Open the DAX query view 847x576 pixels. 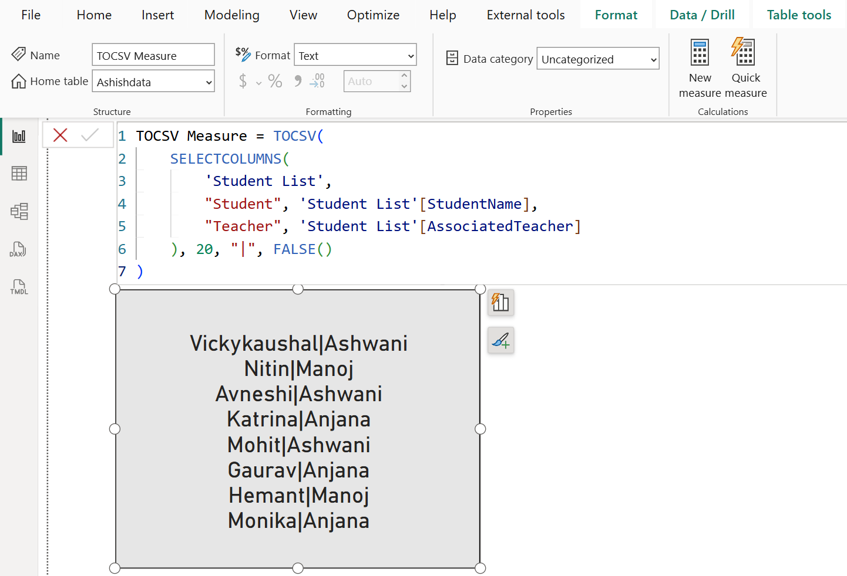[18, 249]
